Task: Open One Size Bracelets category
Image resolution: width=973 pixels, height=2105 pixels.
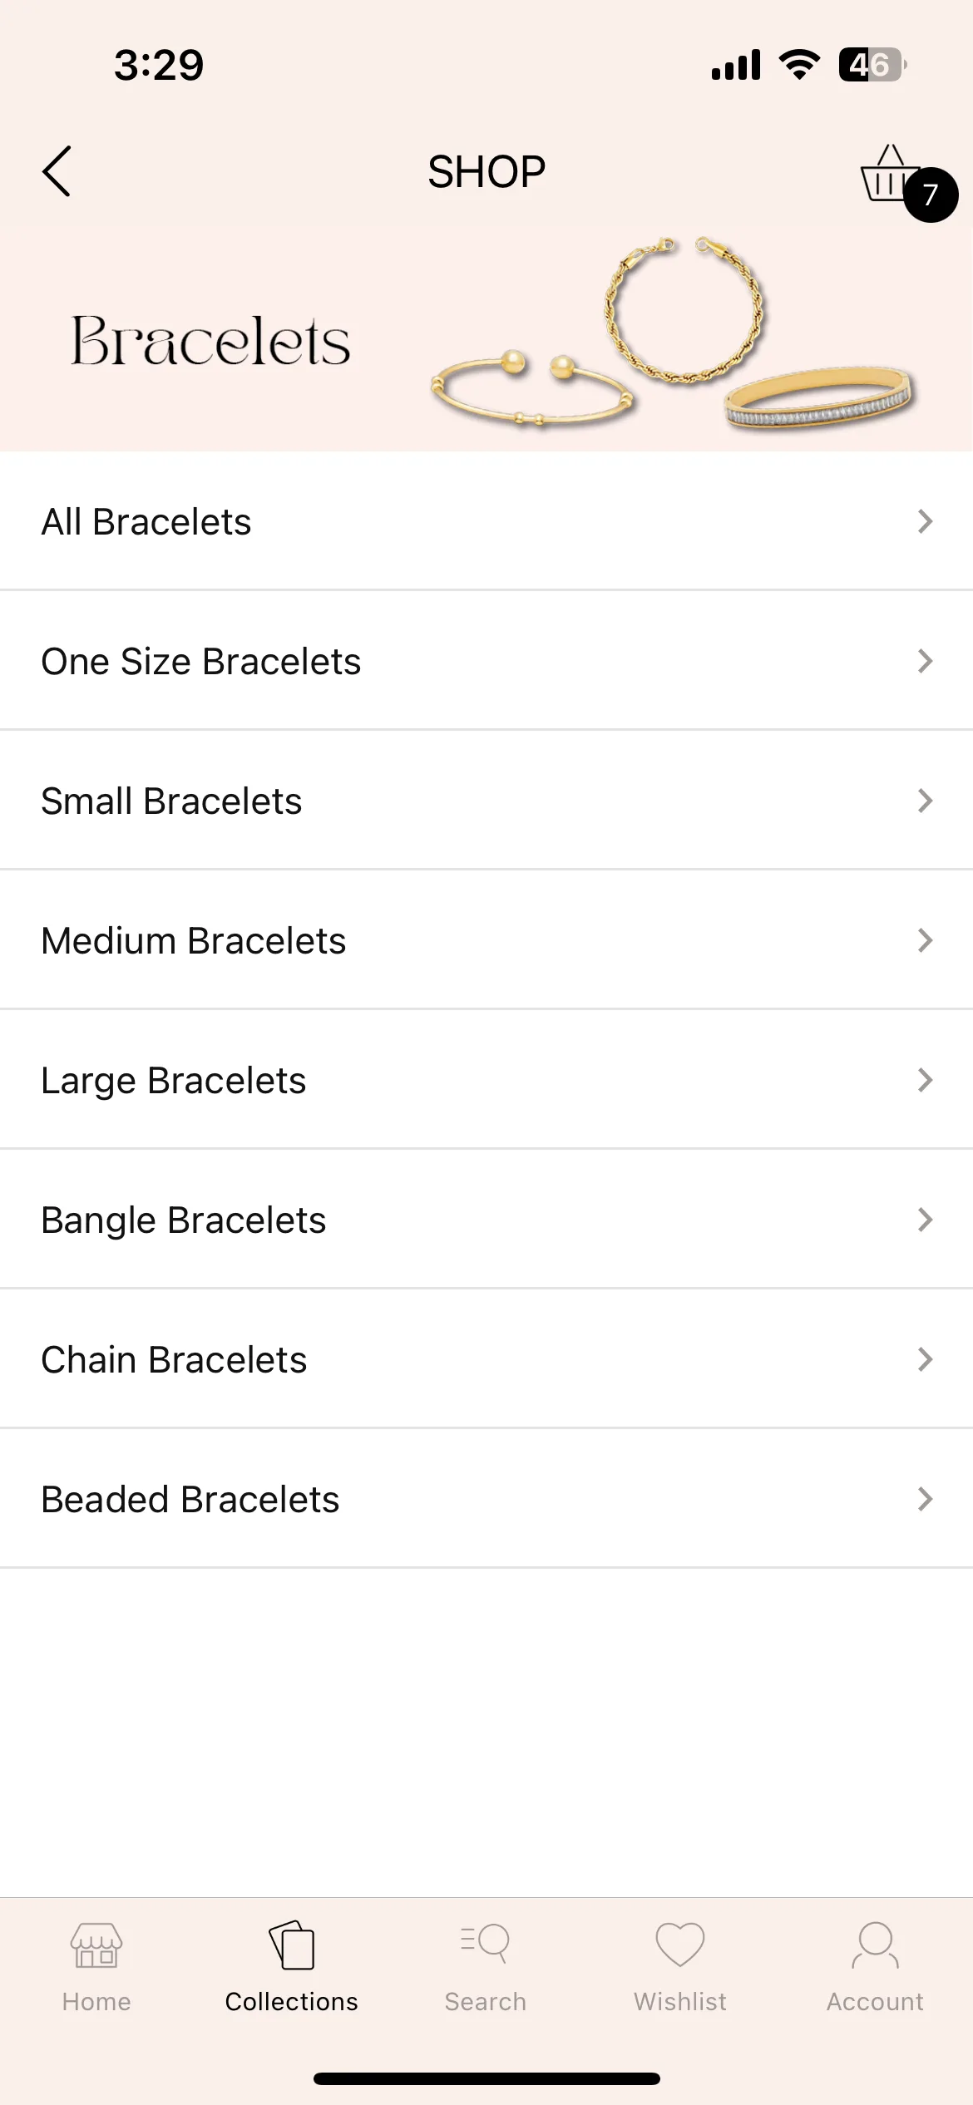Action: point(486,661)
